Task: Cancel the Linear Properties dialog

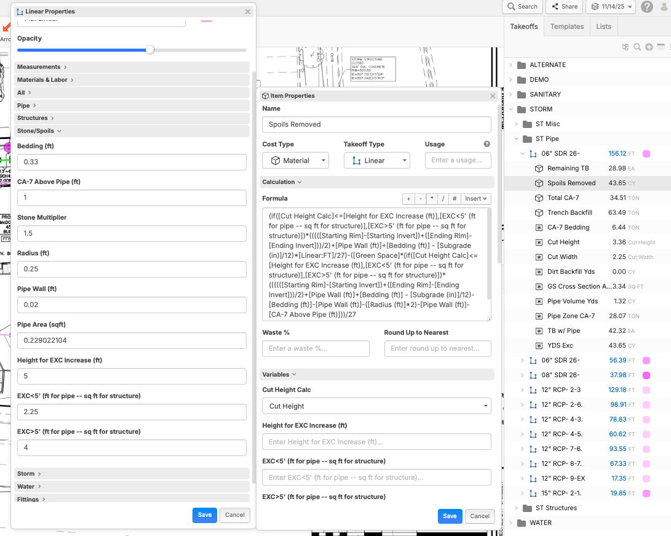Action: pyautogui.click(x=235, y=515)
